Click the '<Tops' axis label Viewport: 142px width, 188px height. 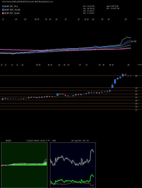click(139, 19)
